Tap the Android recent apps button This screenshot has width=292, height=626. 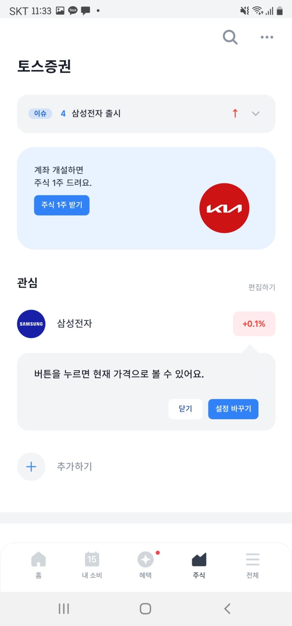(x=64, y=609)
